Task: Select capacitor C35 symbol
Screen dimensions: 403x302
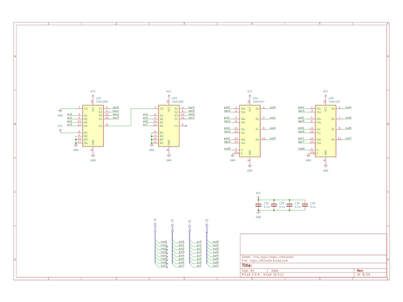Action: tap(305, 204)
